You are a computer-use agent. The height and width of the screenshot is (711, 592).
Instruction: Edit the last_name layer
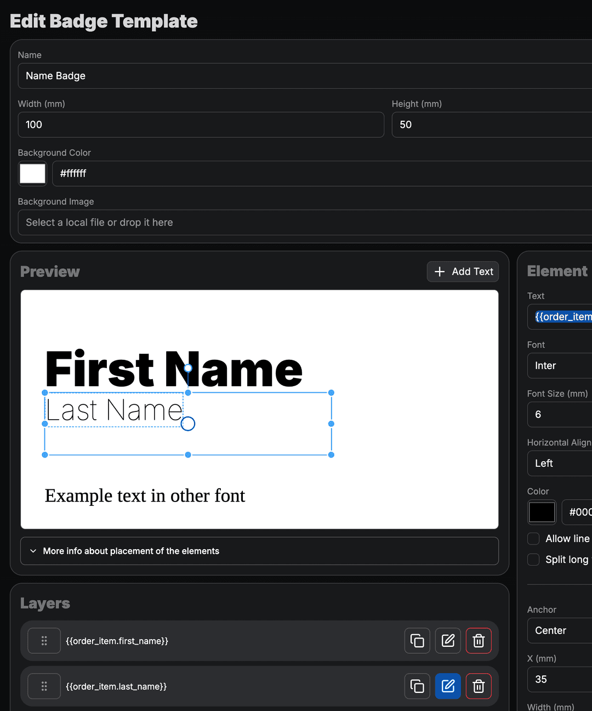point(448,686)
